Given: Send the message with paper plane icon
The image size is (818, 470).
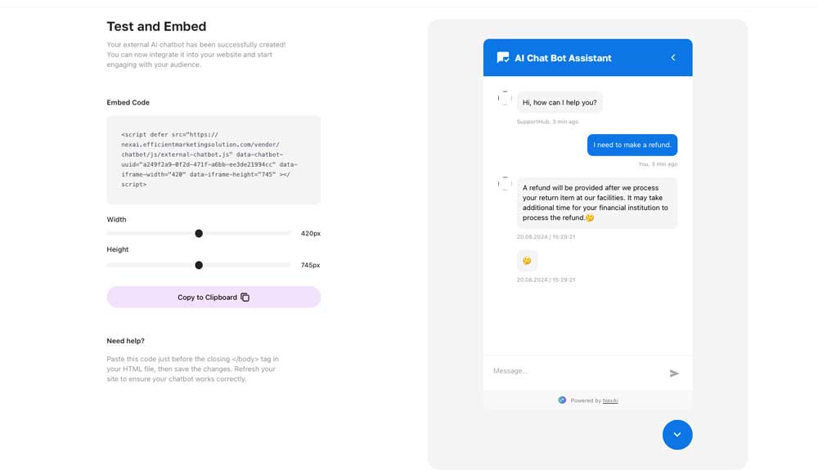Looking at the screenshot, I should [x=674, y=374].
